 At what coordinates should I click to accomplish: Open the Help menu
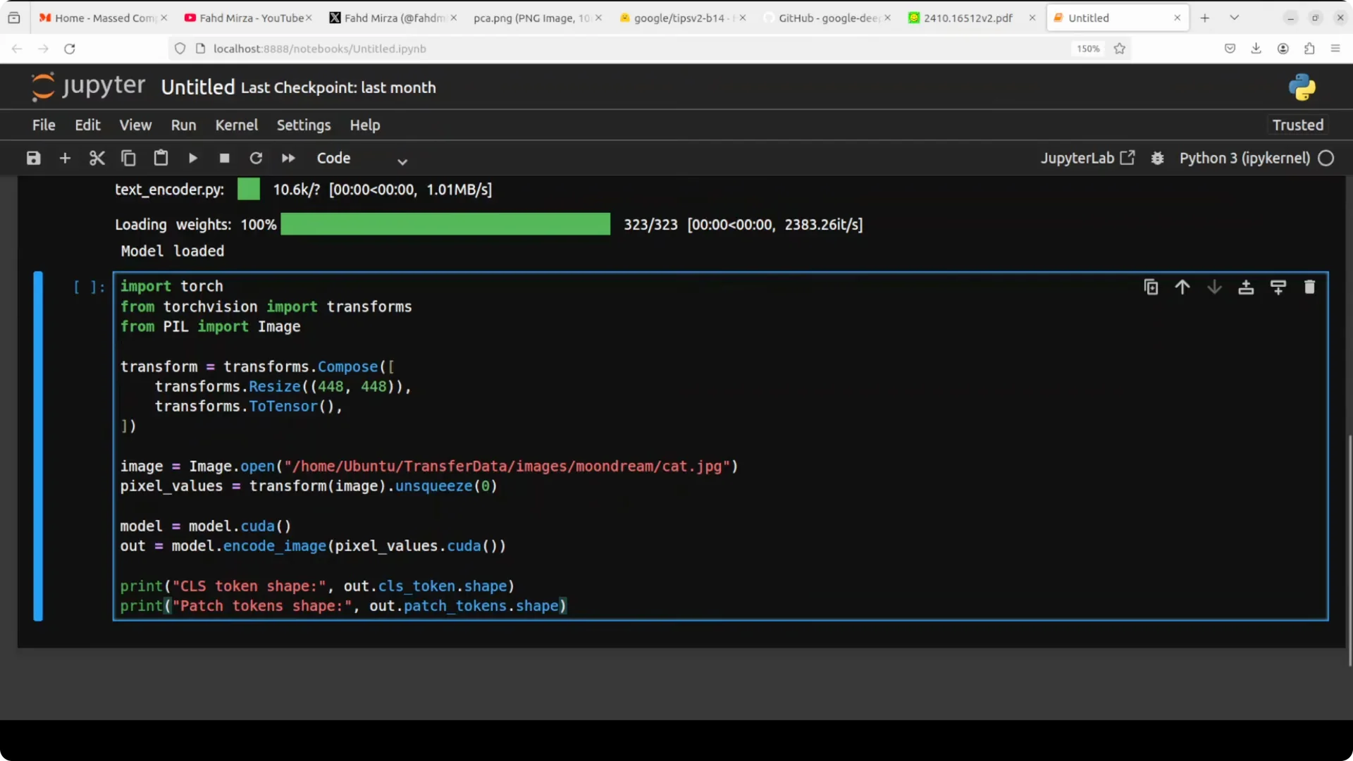[365, 125]
